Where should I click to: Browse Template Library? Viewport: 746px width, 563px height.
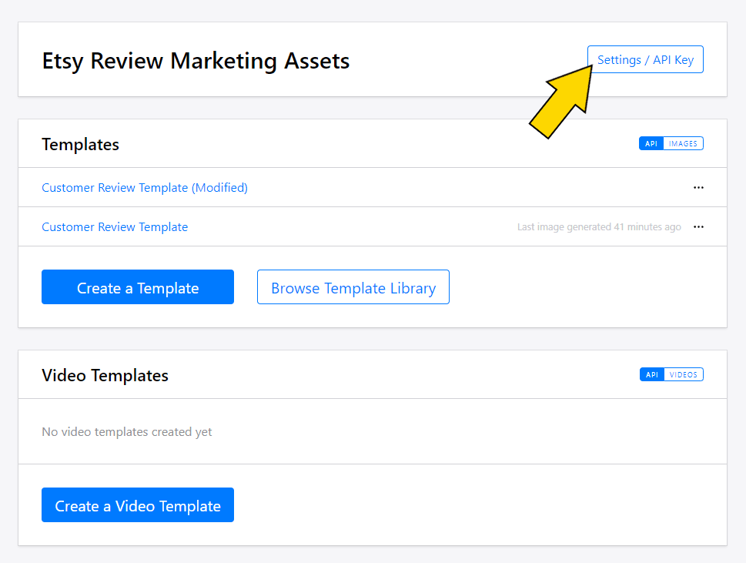(353, 287)
